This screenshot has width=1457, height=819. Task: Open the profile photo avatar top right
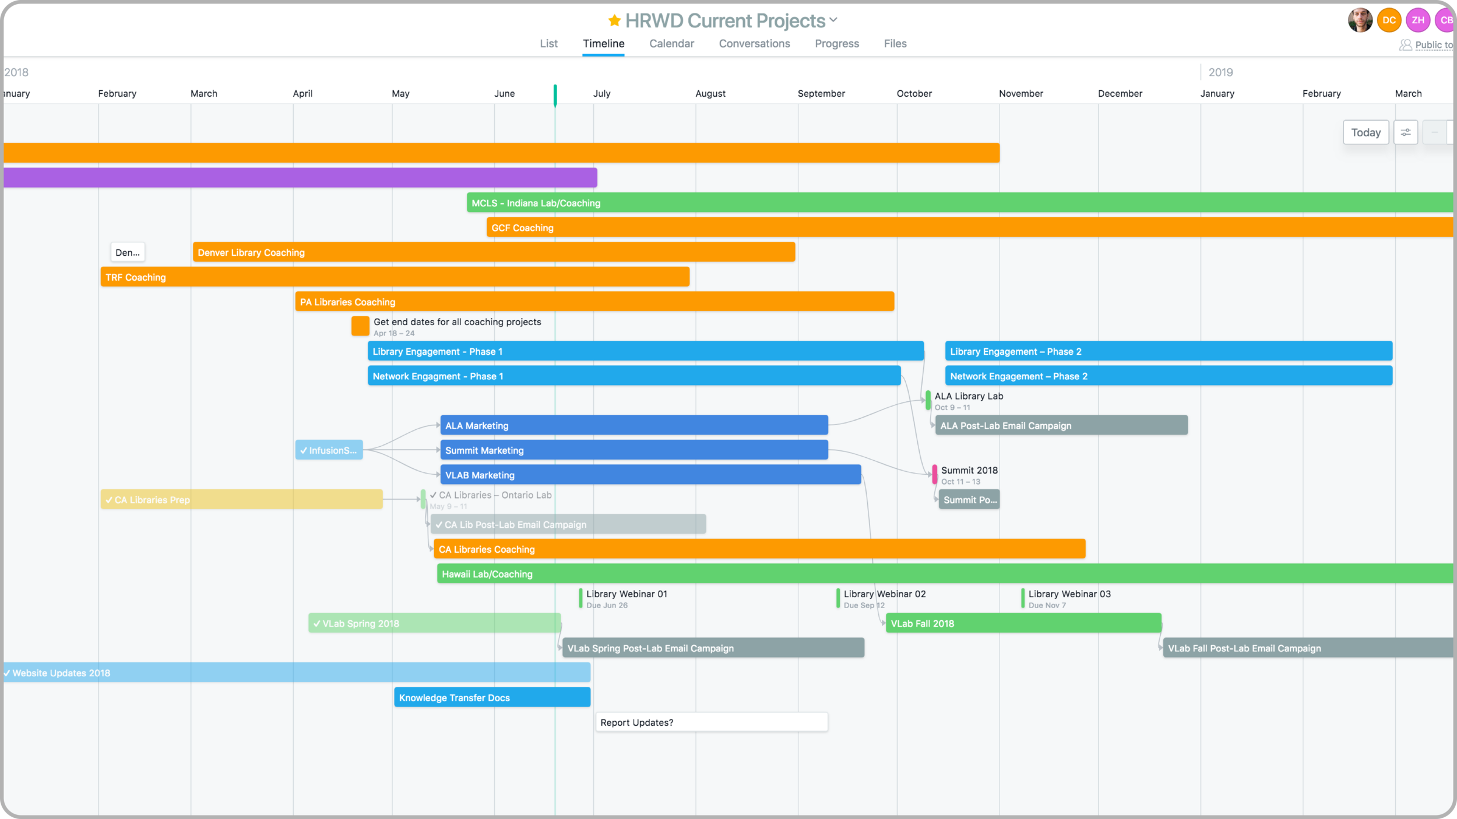point(1360,20)
